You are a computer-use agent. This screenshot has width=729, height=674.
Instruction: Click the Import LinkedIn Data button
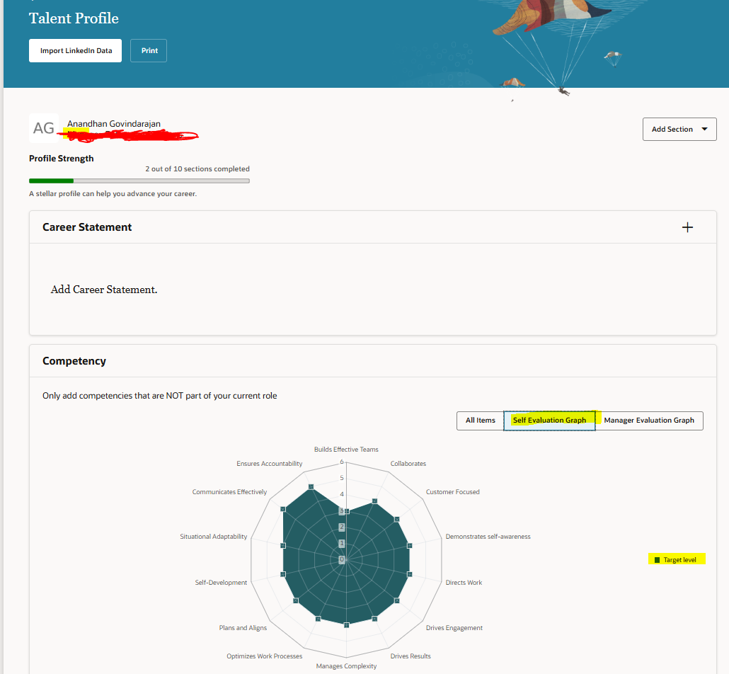pyautogui.click(x=75, y=50)
